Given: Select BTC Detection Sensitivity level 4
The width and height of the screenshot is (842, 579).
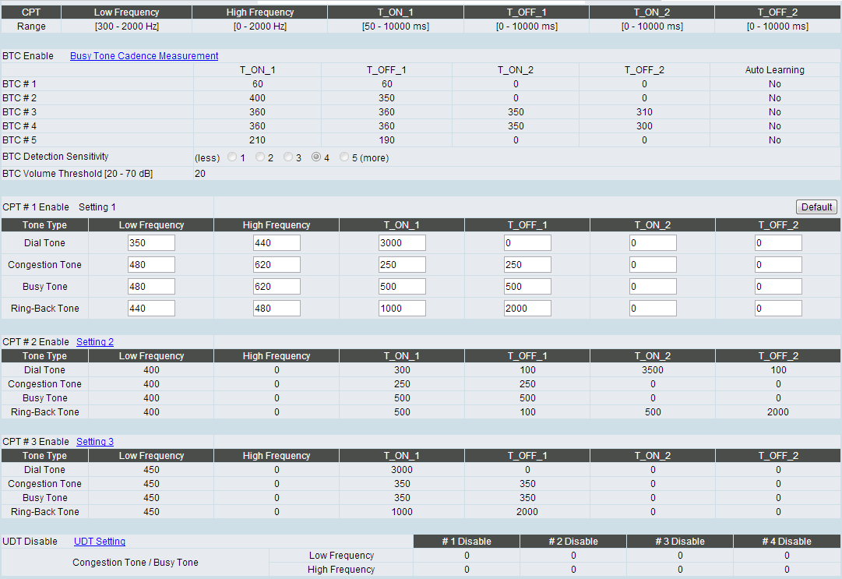Looking at the screenshot, I should point(316,157).
